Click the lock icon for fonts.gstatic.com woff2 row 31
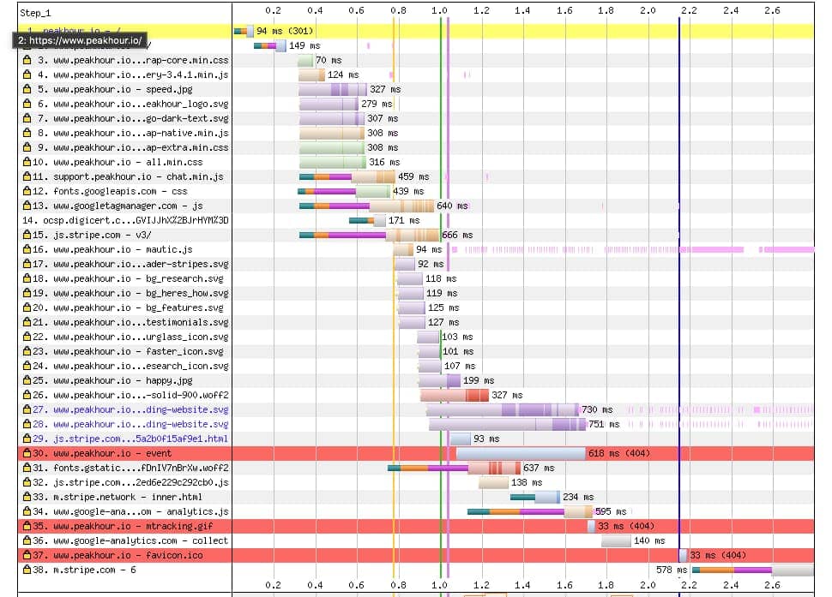The width and height of the screenshot is (832, 597). pyautogui.click(x=27, y=468)
